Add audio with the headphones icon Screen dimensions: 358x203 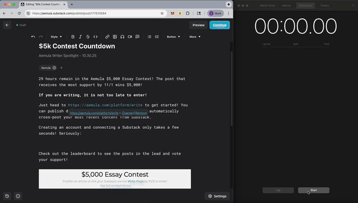point(123,37)
